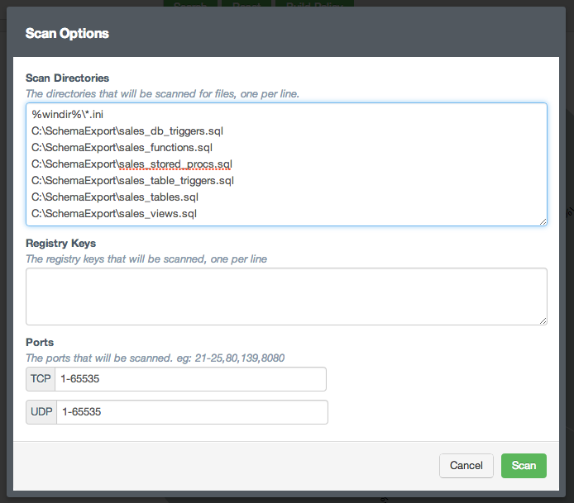
Task: Click the Ports section heading
Action: 40,342
